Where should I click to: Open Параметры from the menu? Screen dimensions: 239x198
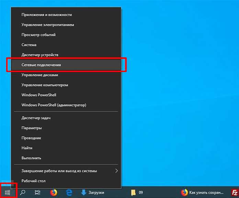click(x=66, y=128)
